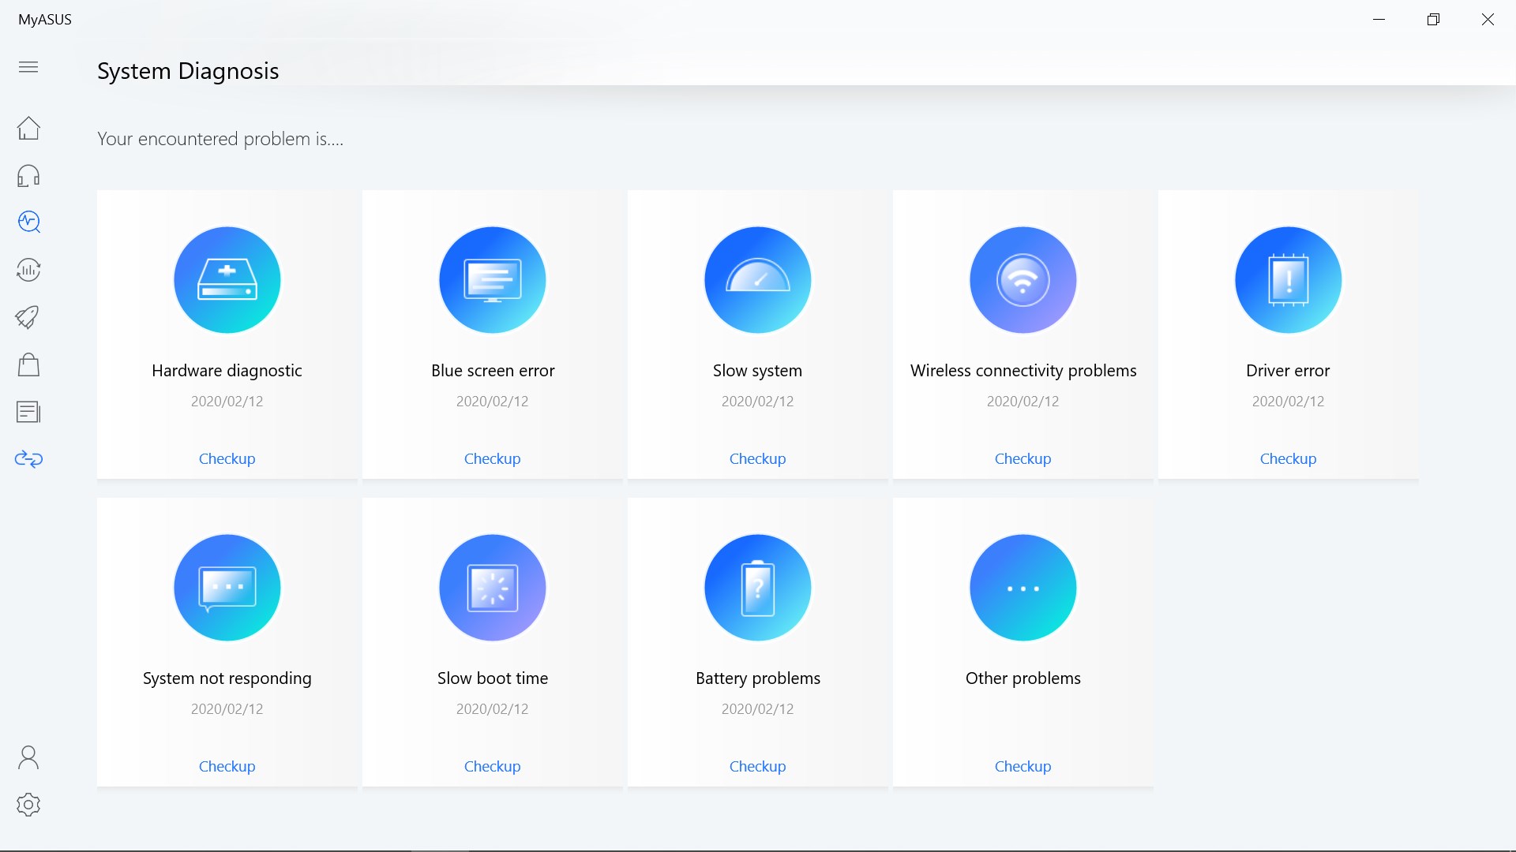Open the news page sidebar icon
The width and height of the screenshot is (1516, 852).
[x=28, y=412]
